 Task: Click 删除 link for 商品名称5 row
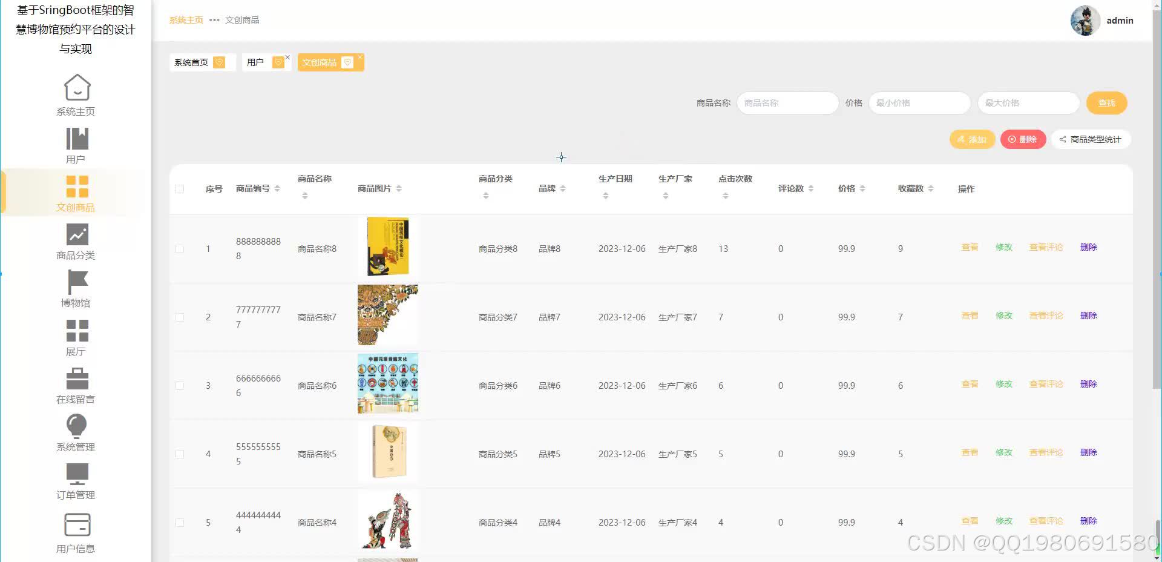(1088, 452)
